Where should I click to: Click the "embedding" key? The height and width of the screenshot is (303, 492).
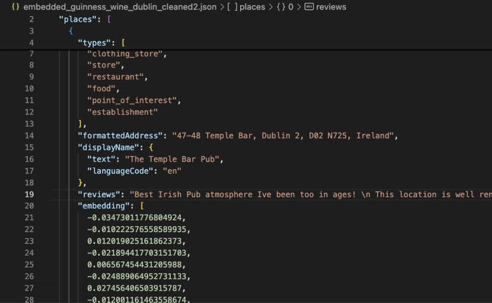coord(103,206)
